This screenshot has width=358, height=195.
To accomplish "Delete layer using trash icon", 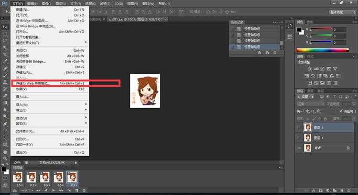I will point(349,190).
